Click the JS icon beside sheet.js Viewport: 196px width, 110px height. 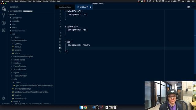[x=13, y=50]
